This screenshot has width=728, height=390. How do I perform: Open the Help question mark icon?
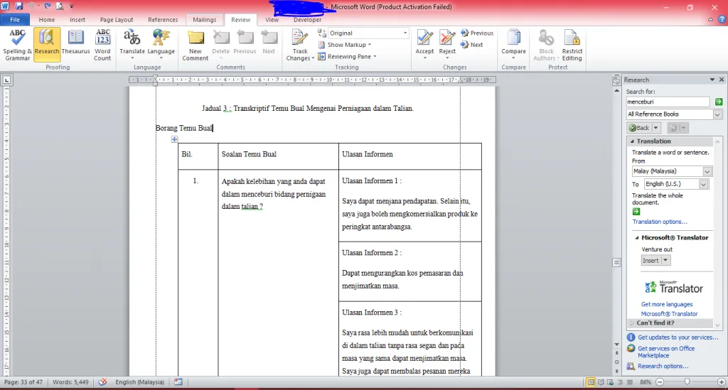(722, 19)
